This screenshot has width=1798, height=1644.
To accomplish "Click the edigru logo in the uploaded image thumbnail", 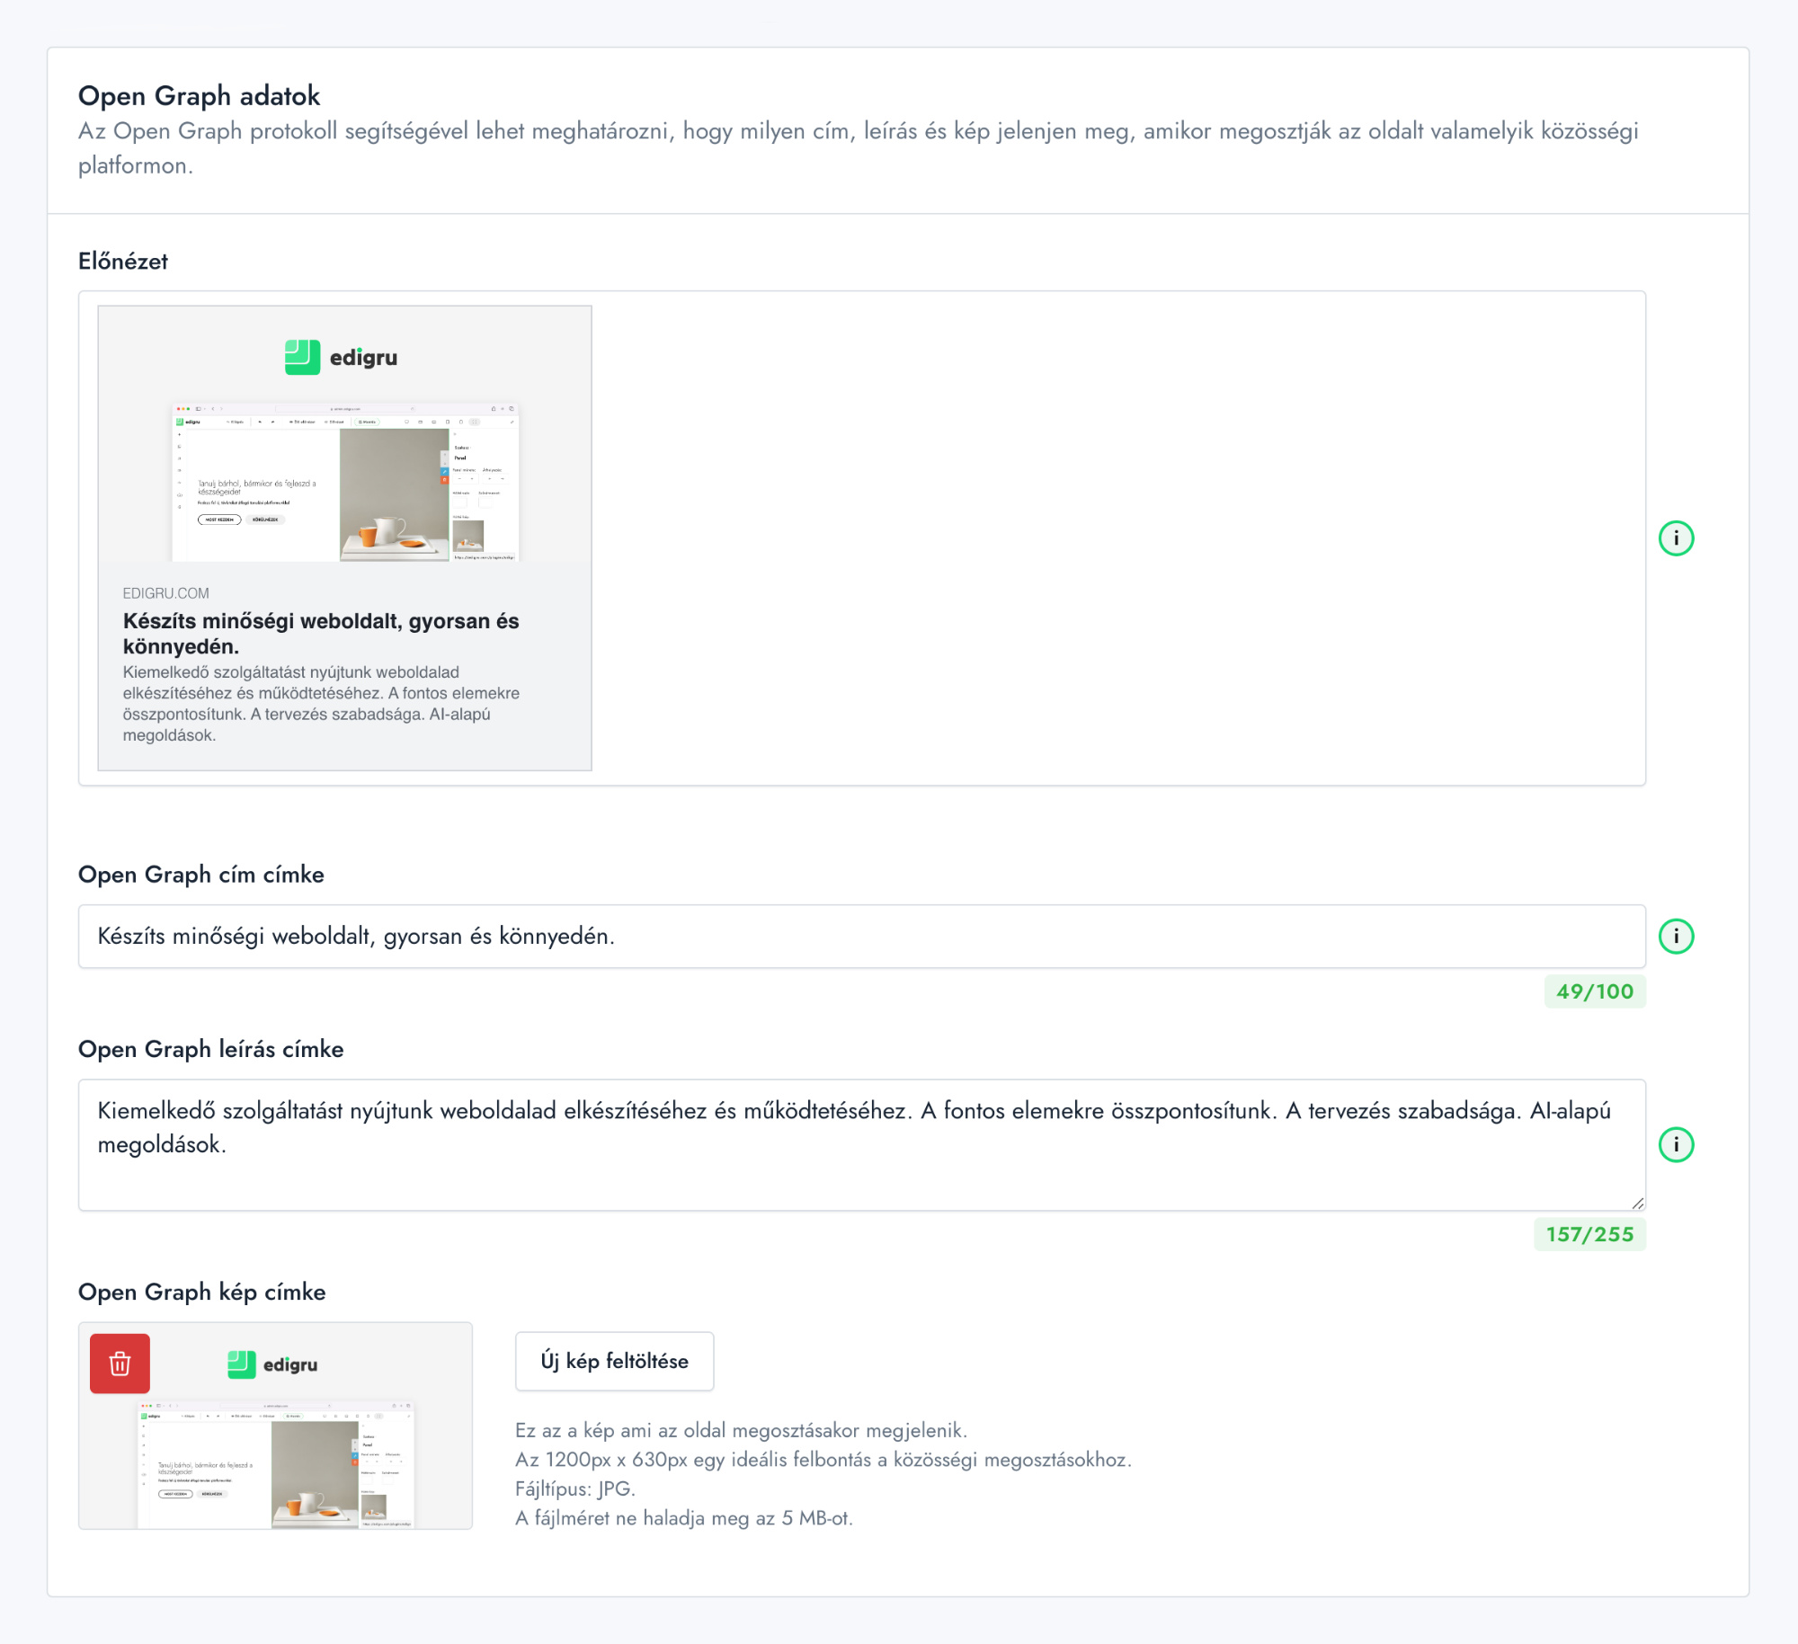I will [272, 1364].
